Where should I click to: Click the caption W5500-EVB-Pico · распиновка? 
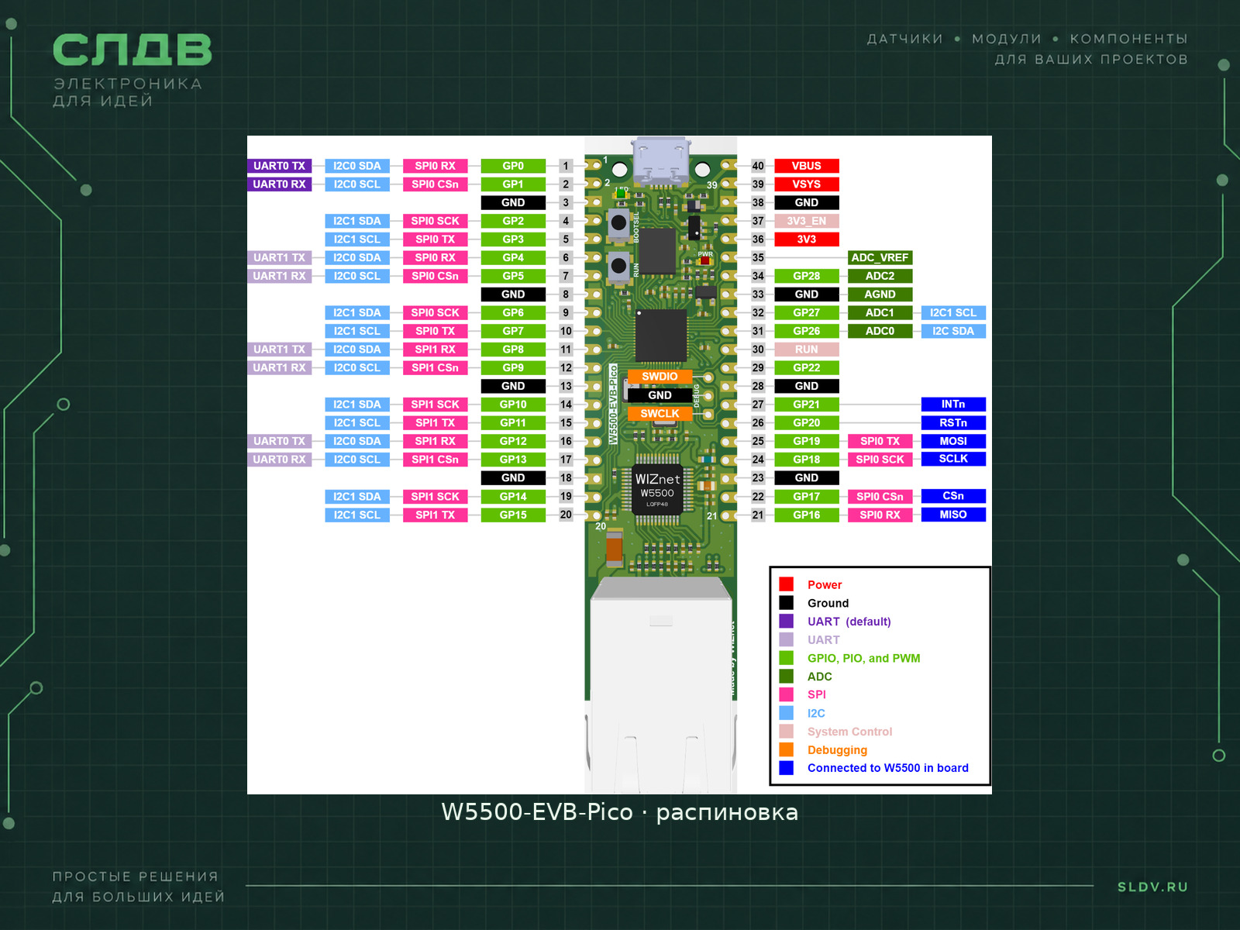pyautogui.click(x=619, y=812)
